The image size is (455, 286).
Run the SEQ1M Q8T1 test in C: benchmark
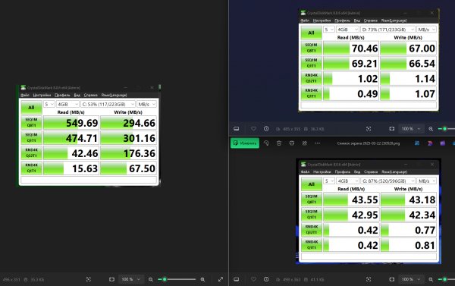[31, 123]
